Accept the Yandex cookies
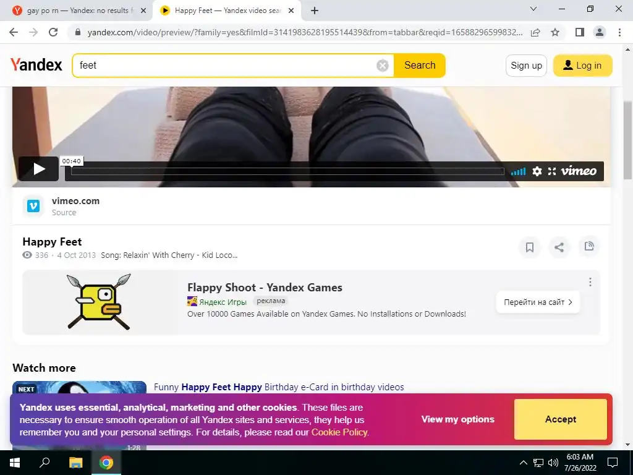Image resolution: width=633 pixels, height=475 pixels. coord(560,419)
